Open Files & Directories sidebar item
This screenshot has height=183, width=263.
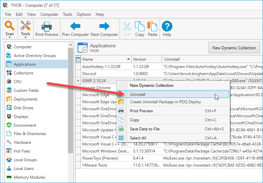coord(36,134)
